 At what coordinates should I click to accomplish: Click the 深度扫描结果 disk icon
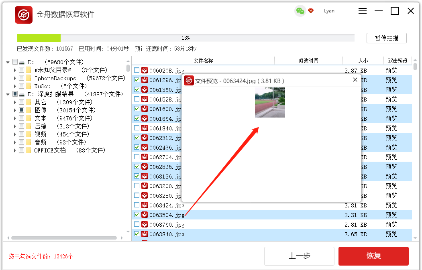click(x=22, y=94)
